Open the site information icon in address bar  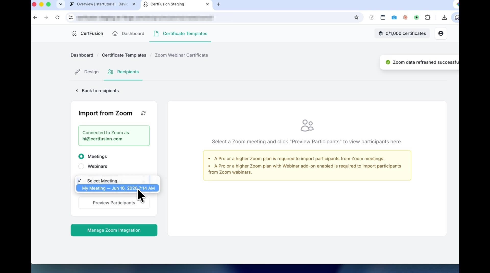coord(71,17)
